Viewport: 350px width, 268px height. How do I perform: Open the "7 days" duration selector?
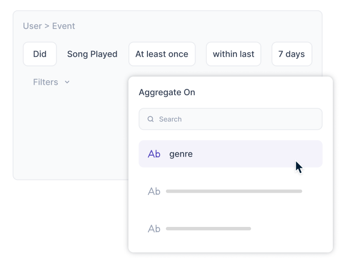292,54
